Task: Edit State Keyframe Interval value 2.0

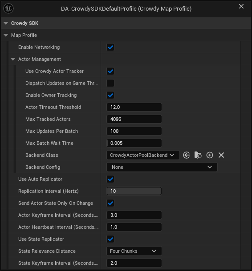Action: 134,263
